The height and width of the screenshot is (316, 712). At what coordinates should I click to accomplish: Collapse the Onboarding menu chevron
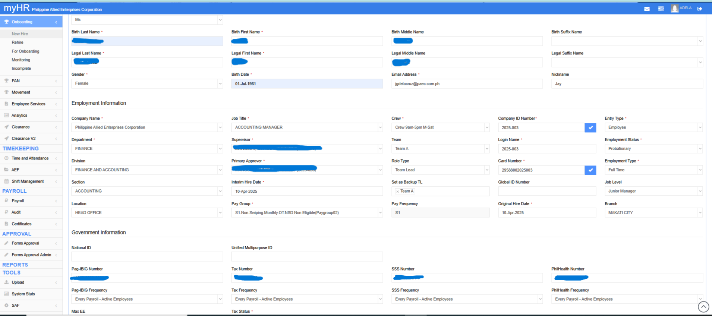(x=56, y=22)
